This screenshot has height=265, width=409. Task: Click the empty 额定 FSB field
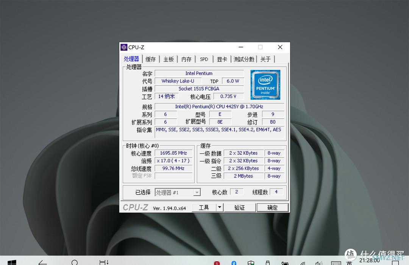[x=173, y=176]
